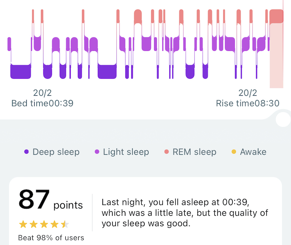Viewport: 291px width, 245px height.
Task: Tap the Beat 98% of users text
Action: point(51,238)
